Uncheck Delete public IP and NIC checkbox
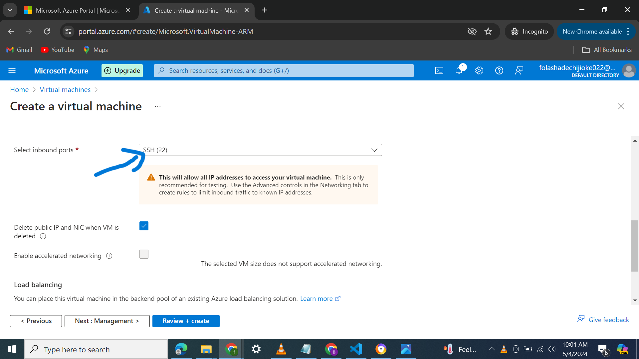The image size is (639, 359). tap(144, 226)
